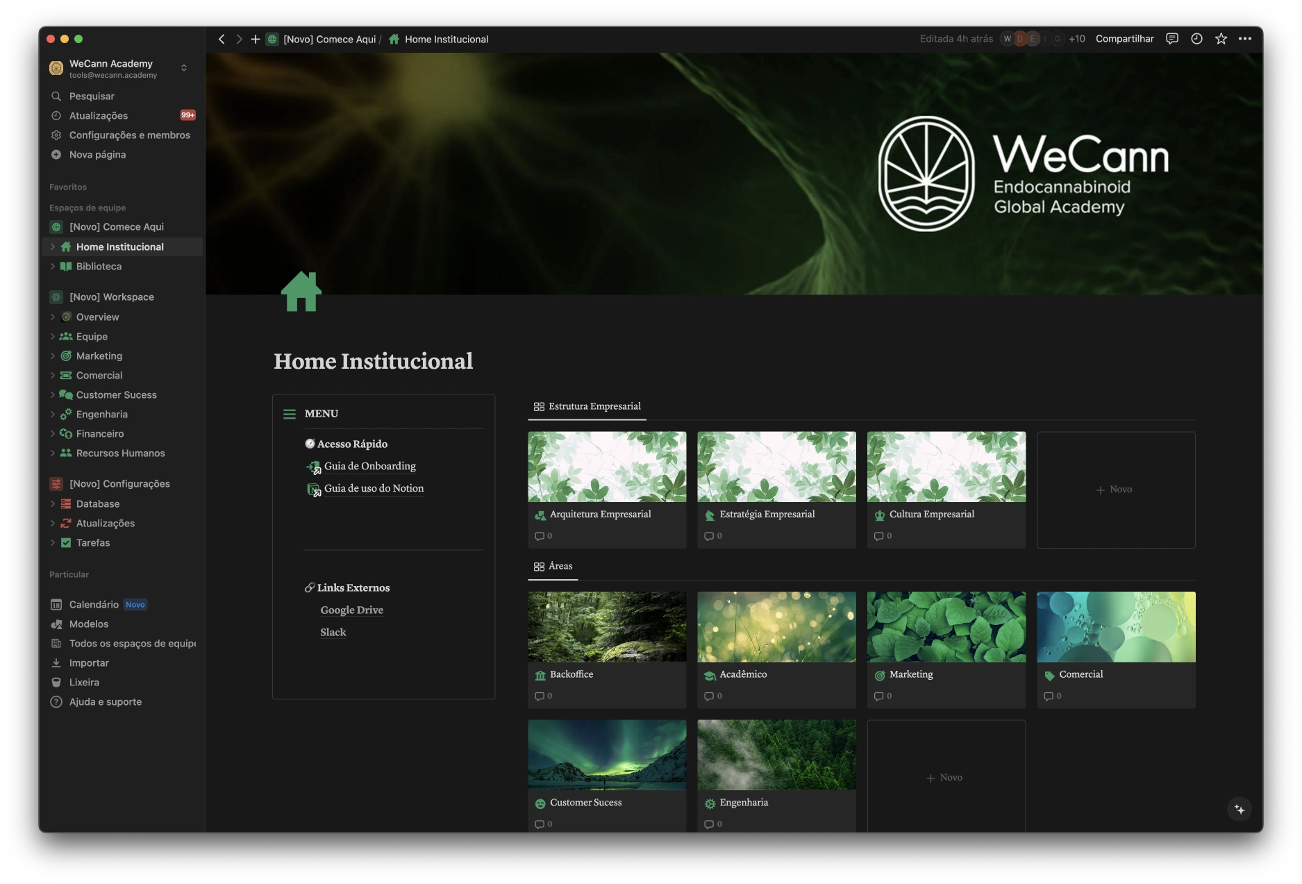Expand the Engenharia page chevron in sidebar
This screenshot has height=884, width=1302.
[x=53, y=414]
